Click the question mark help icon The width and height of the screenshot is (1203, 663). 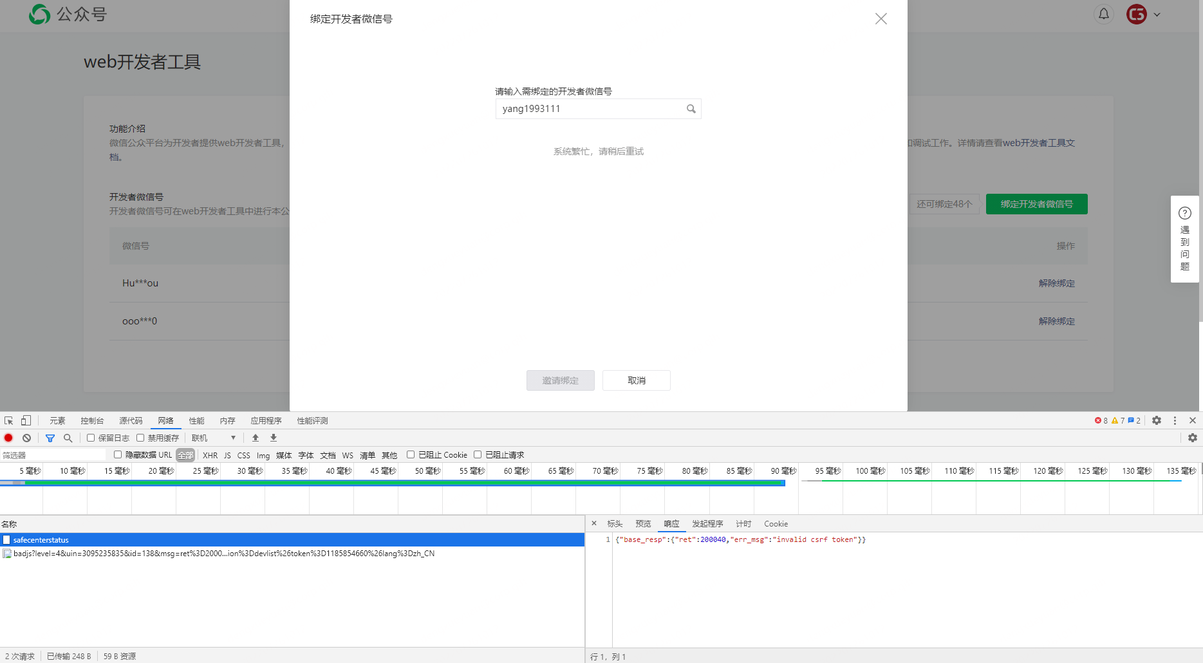coord(1185,213)
